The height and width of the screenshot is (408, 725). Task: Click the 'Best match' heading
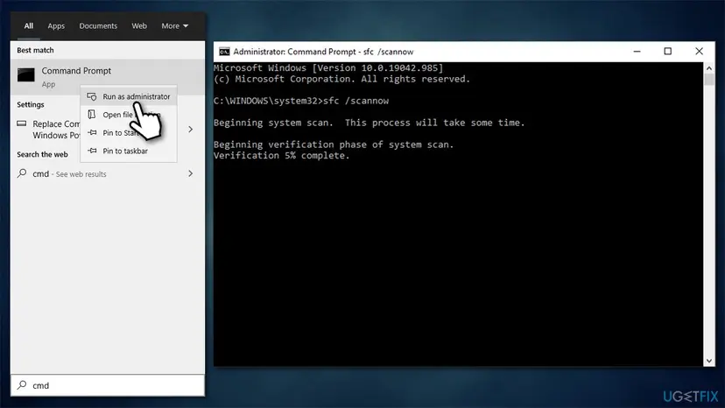click(35, 50)
